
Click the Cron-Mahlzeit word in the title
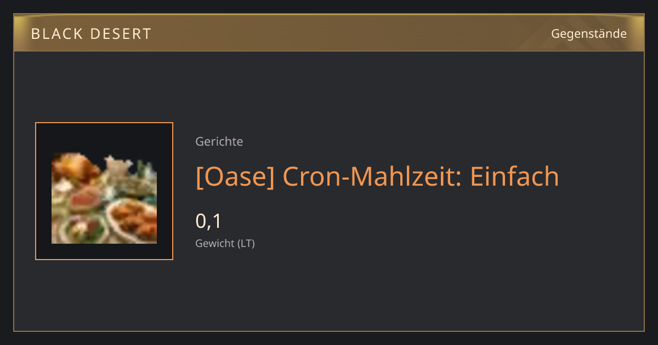point(371,176)
